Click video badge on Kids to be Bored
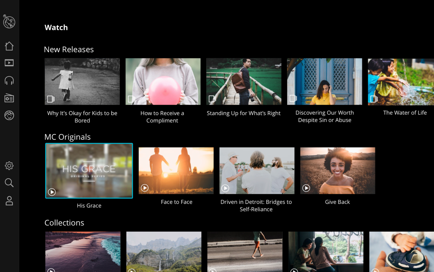Image resolution: width=434 pixels, height=272 pixels. tap(51, 99)
